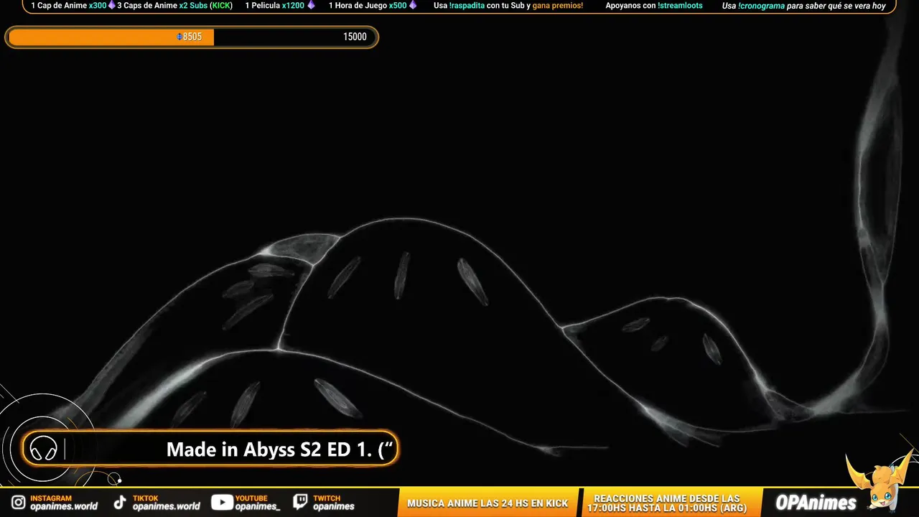Click the purple gem after x1200

coord(311,5)
